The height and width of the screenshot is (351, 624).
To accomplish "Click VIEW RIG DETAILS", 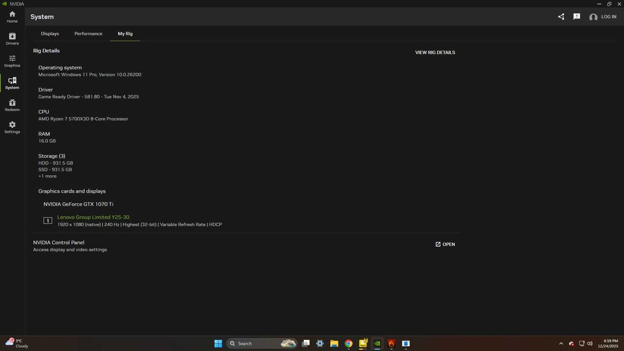I will click(435, 52).
